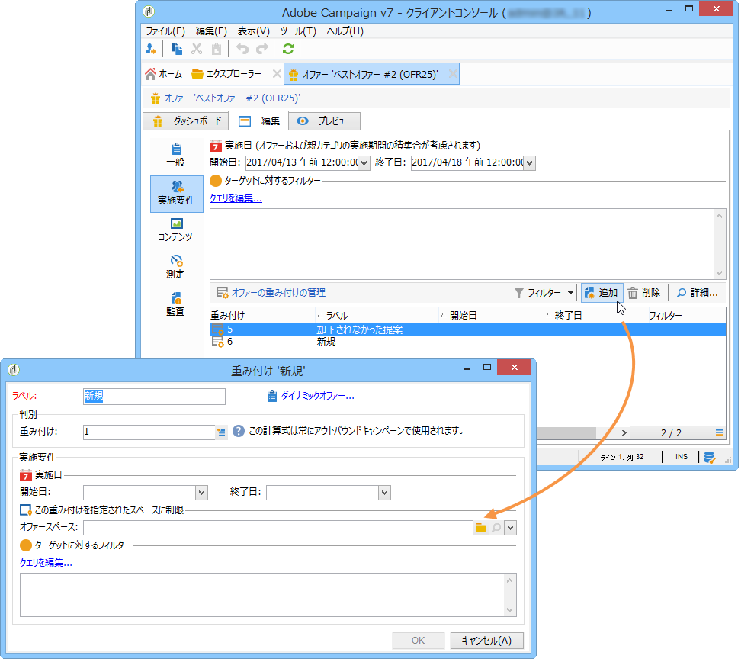Open the 一般 section in sidebar
This screenshot has height=659, width=754.
coord(176,155)
